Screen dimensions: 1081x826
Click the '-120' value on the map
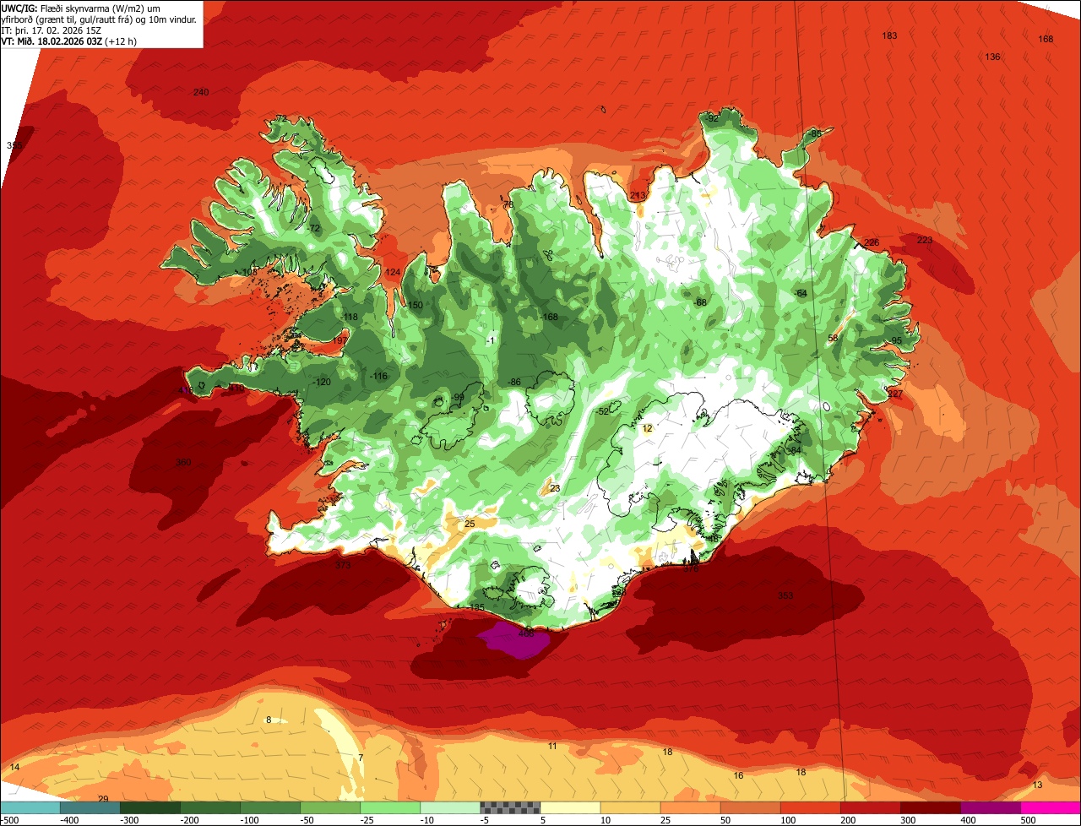tap(321, 383)
